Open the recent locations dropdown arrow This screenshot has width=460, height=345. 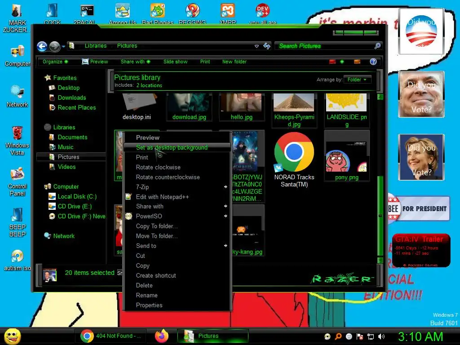[63, 46]
